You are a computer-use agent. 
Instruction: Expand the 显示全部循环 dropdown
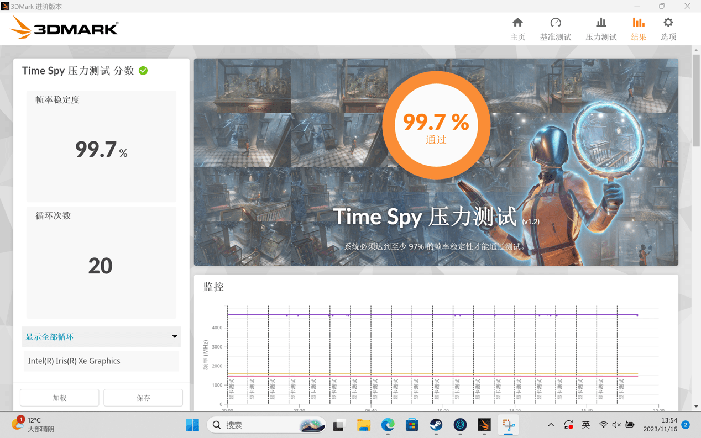coord(101,336)
